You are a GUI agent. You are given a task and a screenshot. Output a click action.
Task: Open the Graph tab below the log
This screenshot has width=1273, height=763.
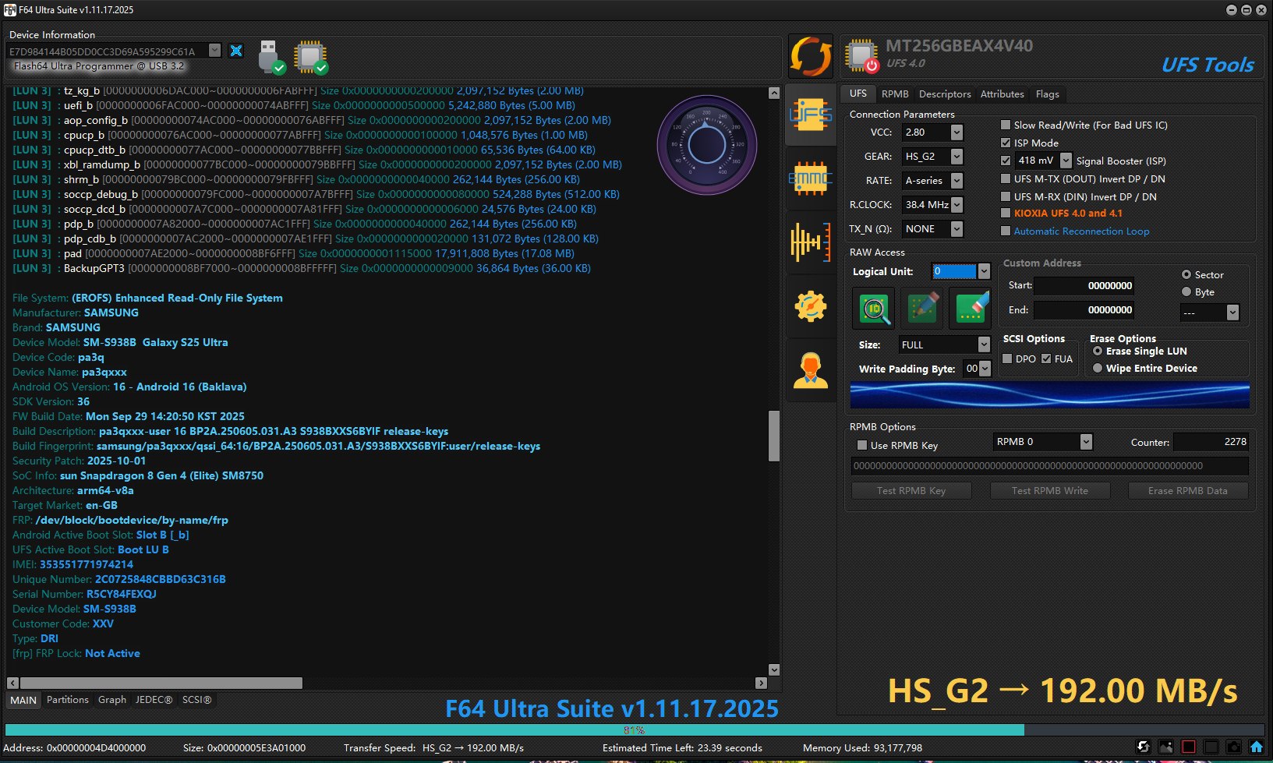tap(112, 700)
